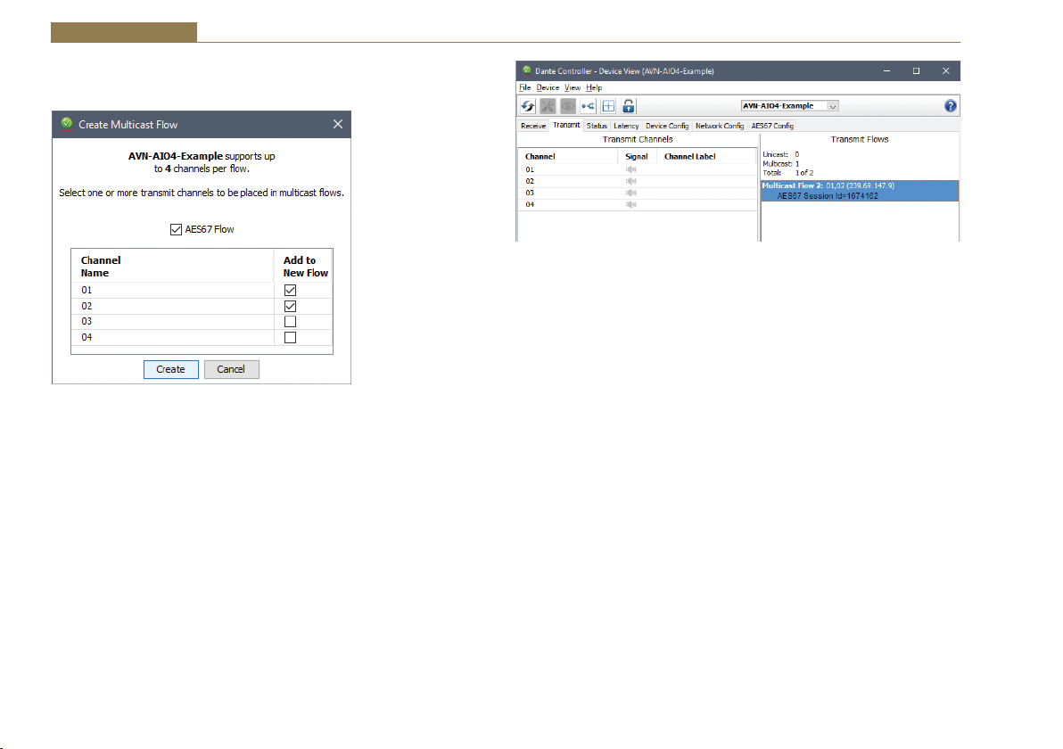The height and width of the screenshot is (749, 1063).
Task: Click the padlock Device Lock icon
Action: click(629, 106)
